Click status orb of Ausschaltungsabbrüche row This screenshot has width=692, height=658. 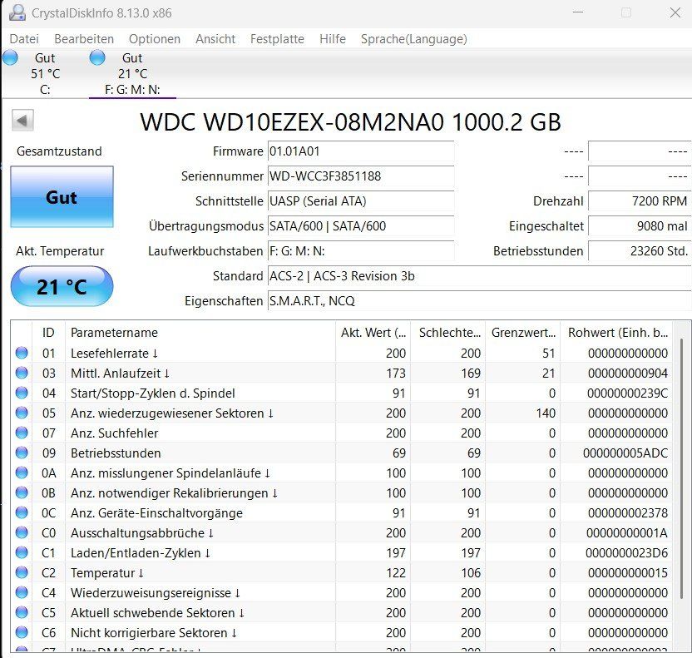[22, 532]
